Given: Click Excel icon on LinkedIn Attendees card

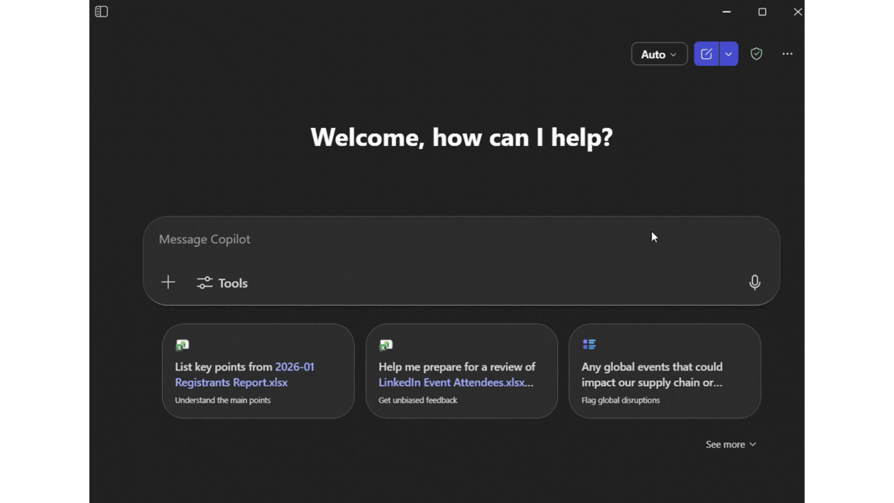Looking at the screenshot, I should tap(386, 345).
